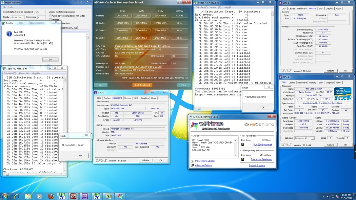Open the Priority dropdown in Hyper PI

click(x=18, y=17)
